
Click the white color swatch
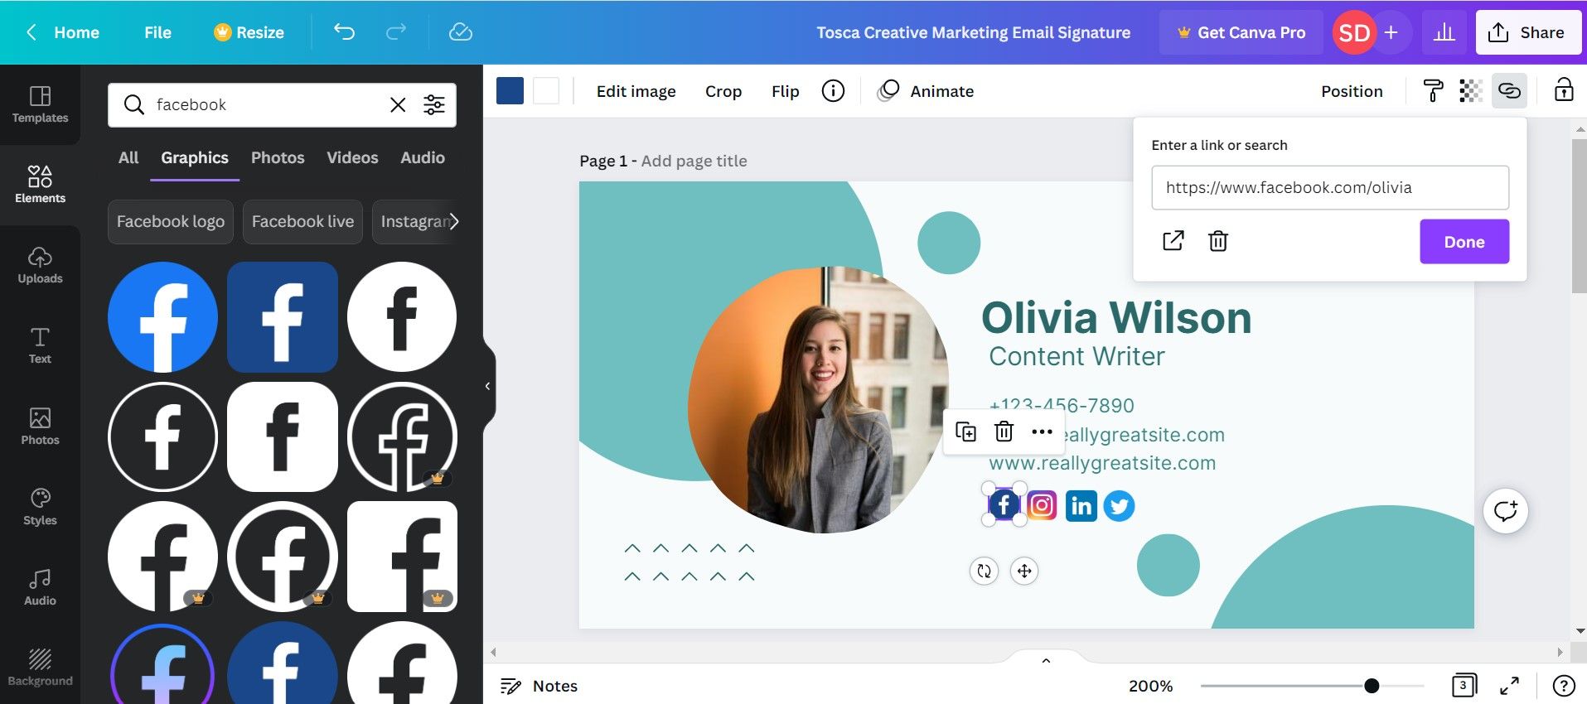pos(546,91)
